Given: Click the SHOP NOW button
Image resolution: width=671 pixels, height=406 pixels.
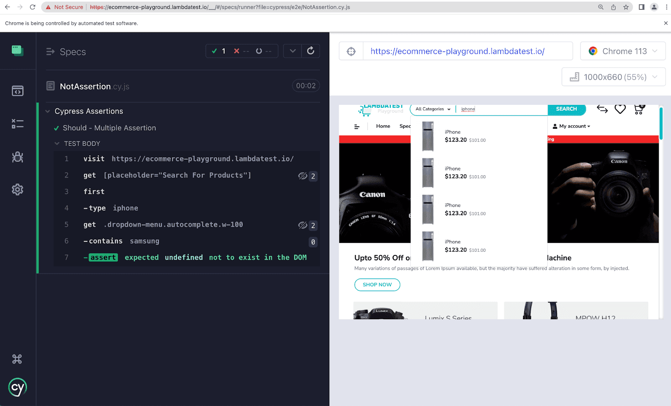Looking at the screenshot, I should 377,284.
